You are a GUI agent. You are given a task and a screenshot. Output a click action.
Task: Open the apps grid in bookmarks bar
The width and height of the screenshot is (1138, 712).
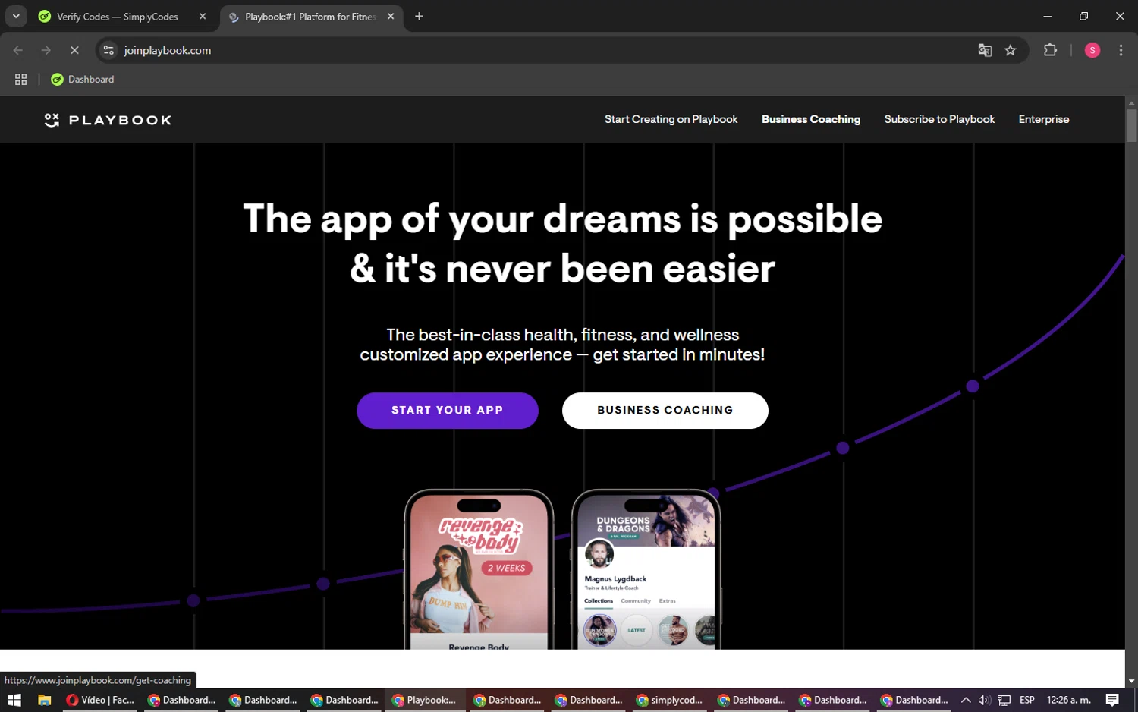click(21, 79)
